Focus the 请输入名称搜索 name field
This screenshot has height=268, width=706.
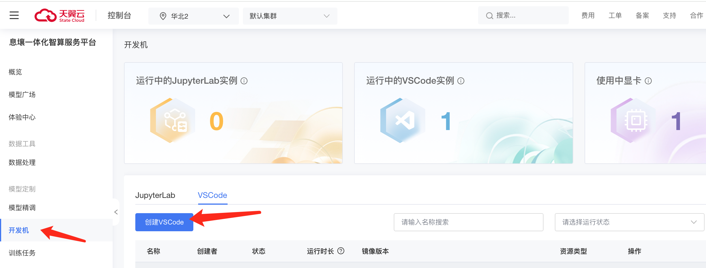coord(468,222)
